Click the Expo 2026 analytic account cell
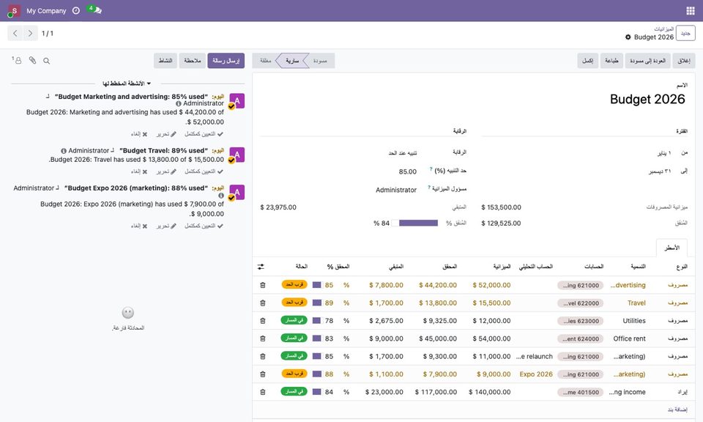The height and width of the screenshot is (422, 703). pos(536,374)
